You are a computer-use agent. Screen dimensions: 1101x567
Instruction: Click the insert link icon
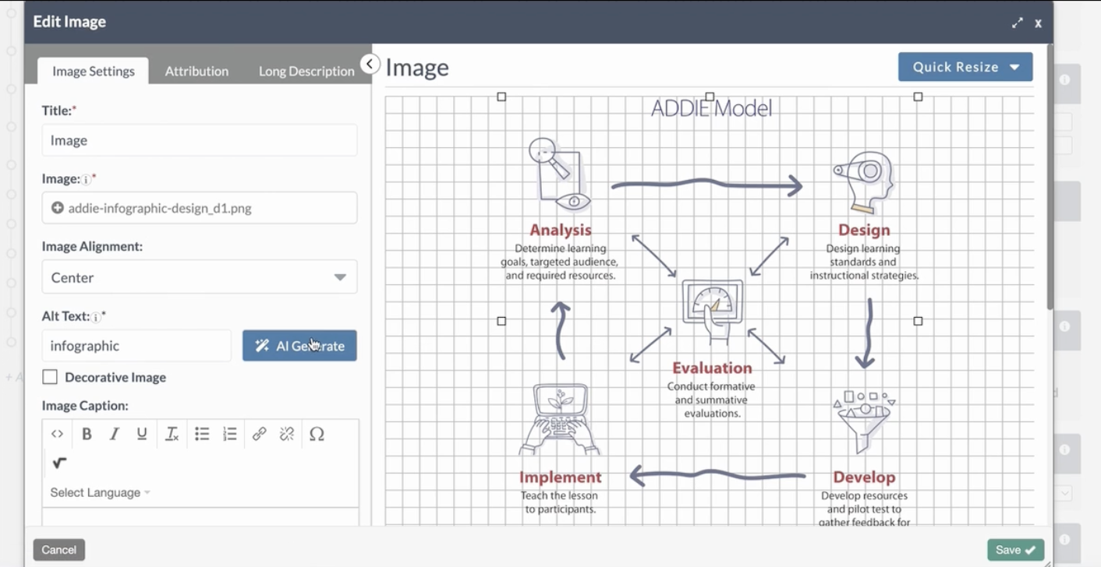259,435
